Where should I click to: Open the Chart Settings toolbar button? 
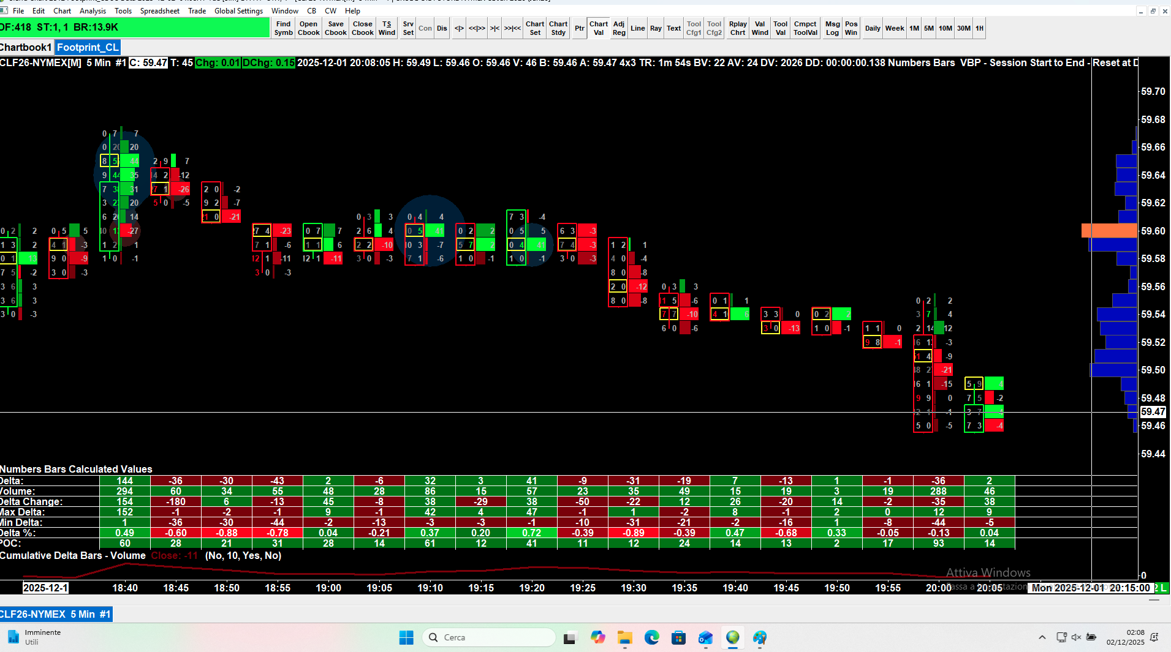point(535,28)
